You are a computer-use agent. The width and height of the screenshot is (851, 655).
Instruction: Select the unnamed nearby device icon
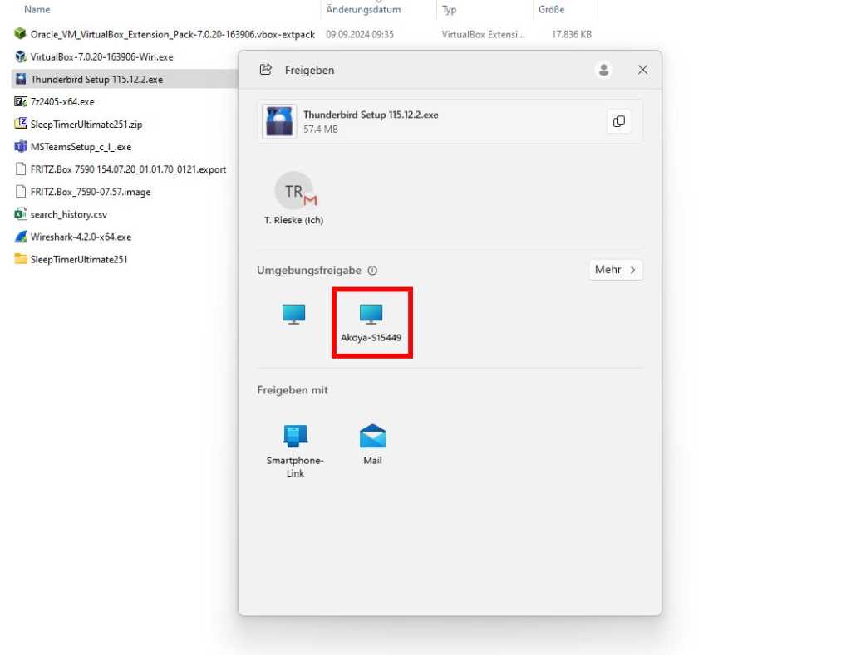pyautogui.click(x=293, y=315)
